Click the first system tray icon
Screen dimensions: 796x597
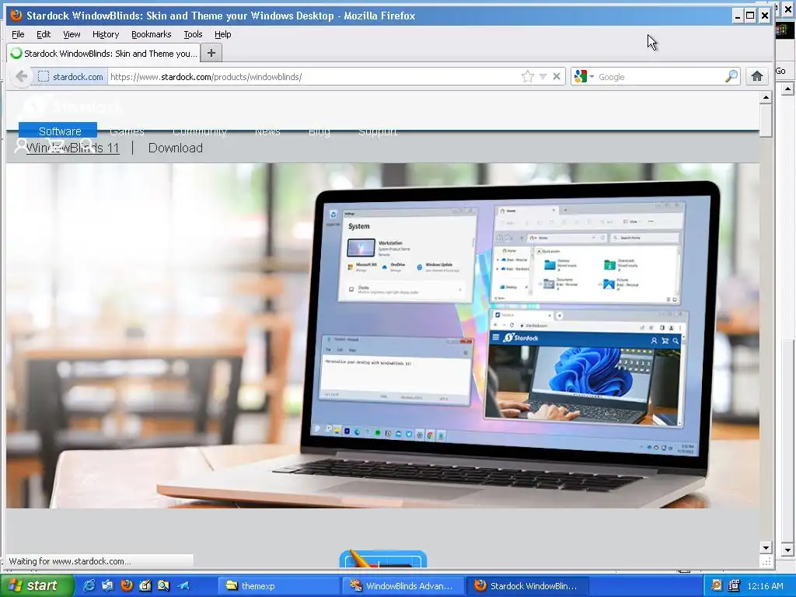pos(716,586)
